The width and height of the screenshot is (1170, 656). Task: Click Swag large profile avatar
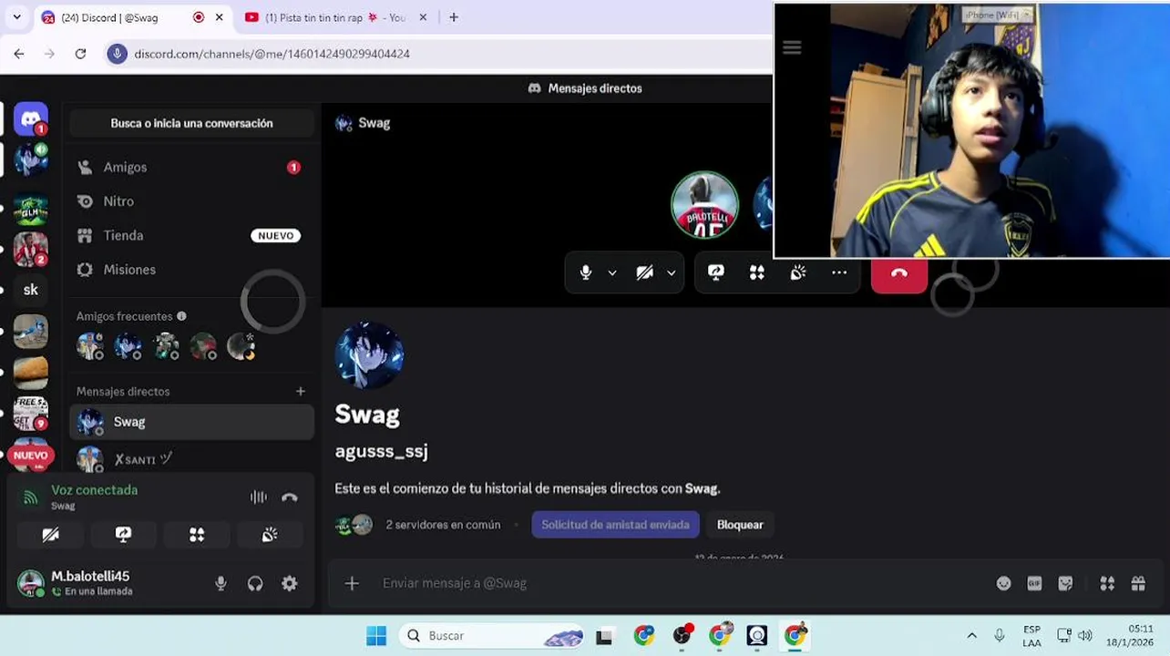(369, 355)
